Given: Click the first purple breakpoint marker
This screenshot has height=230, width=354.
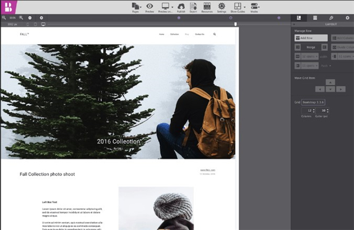Looking at the screenshot, I should pyautogui.click(x=179, y=18).
